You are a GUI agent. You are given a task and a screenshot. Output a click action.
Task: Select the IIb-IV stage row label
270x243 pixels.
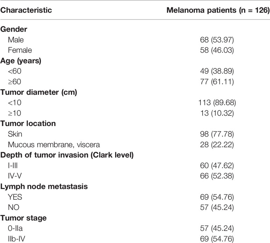16,239
